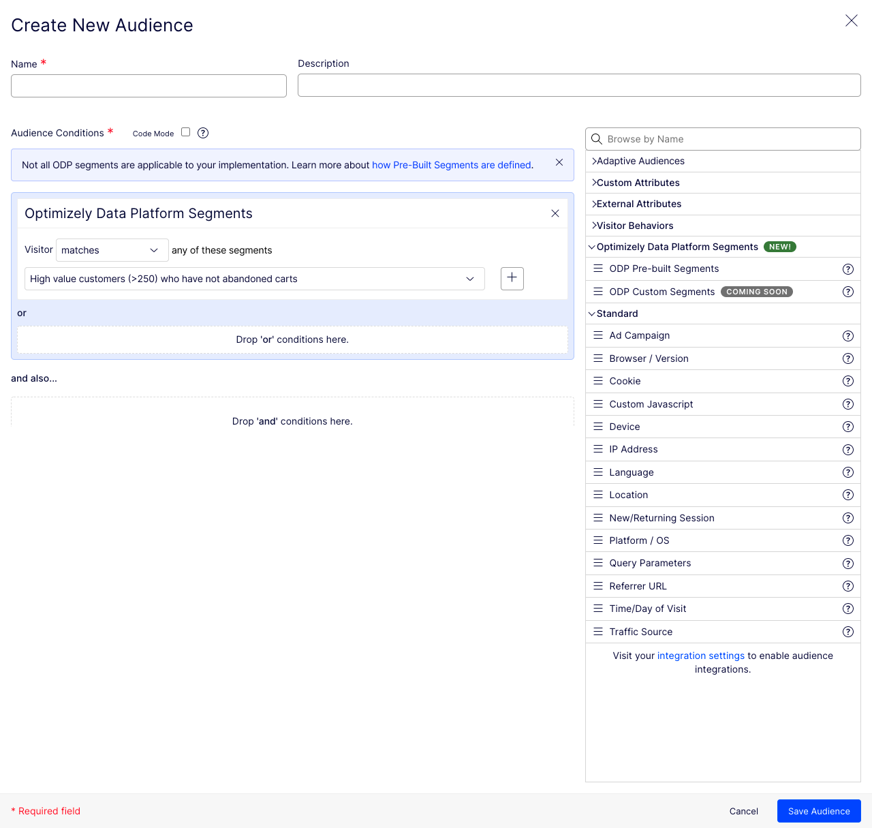The height and width of the screenshot is (828, 872).
Task: Select the ODP Custom Segments row
Action: (723, 292)
